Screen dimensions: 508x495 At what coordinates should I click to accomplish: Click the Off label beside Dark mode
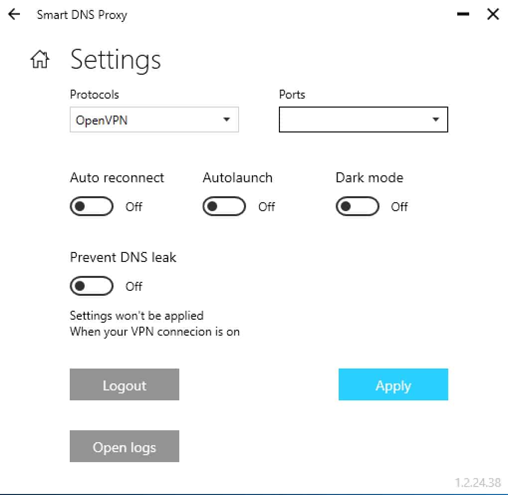point(399,207)
